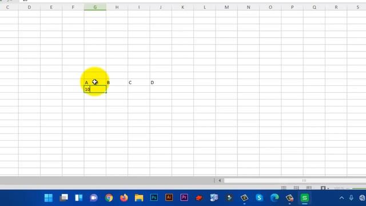Select column N header
The image size is (366, 206).
pyautogui.click(x=248, y=7)
